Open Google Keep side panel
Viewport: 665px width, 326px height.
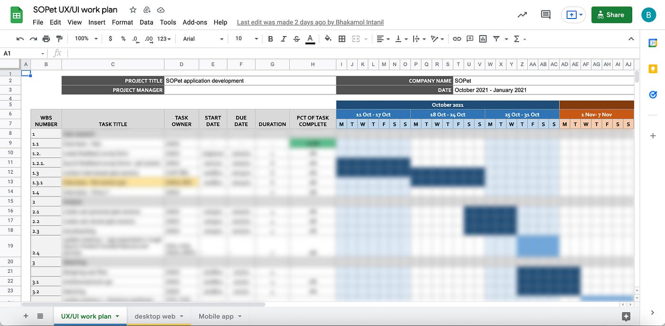(653, 69)
